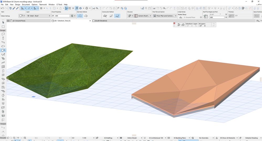The width and height of the screenshot is (262, 141).
Task: Open the Design menu
Action: pos(18,4)
